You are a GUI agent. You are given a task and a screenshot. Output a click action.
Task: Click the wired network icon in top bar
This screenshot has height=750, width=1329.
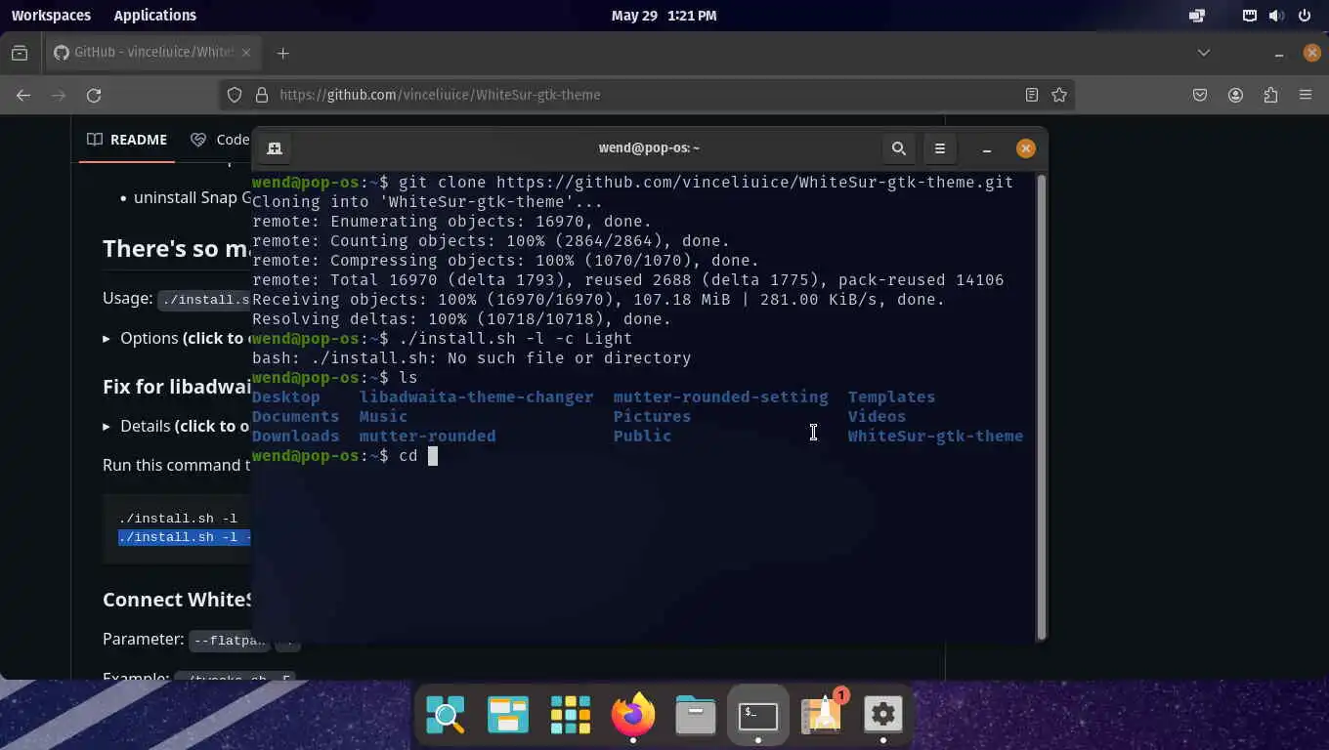[1250, 16]
